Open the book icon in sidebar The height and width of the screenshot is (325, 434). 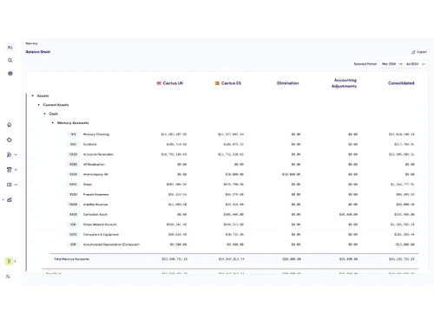pyautogui.click(x=9, y=185)
